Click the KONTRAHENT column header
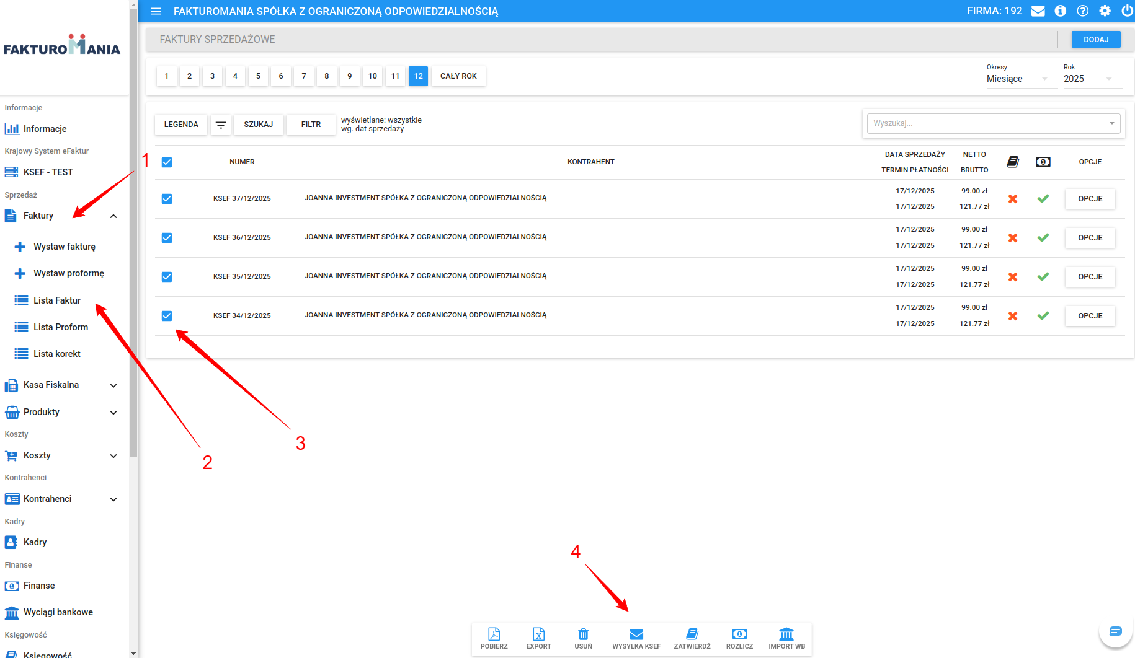 pyautogui.click(x=591, y=162)
